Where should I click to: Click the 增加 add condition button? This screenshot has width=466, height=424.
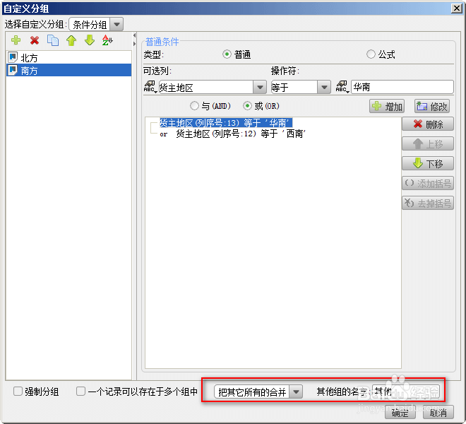[387, 106]
